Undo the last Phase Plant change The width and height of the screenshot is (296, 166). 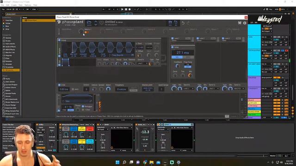pos(183,23)
